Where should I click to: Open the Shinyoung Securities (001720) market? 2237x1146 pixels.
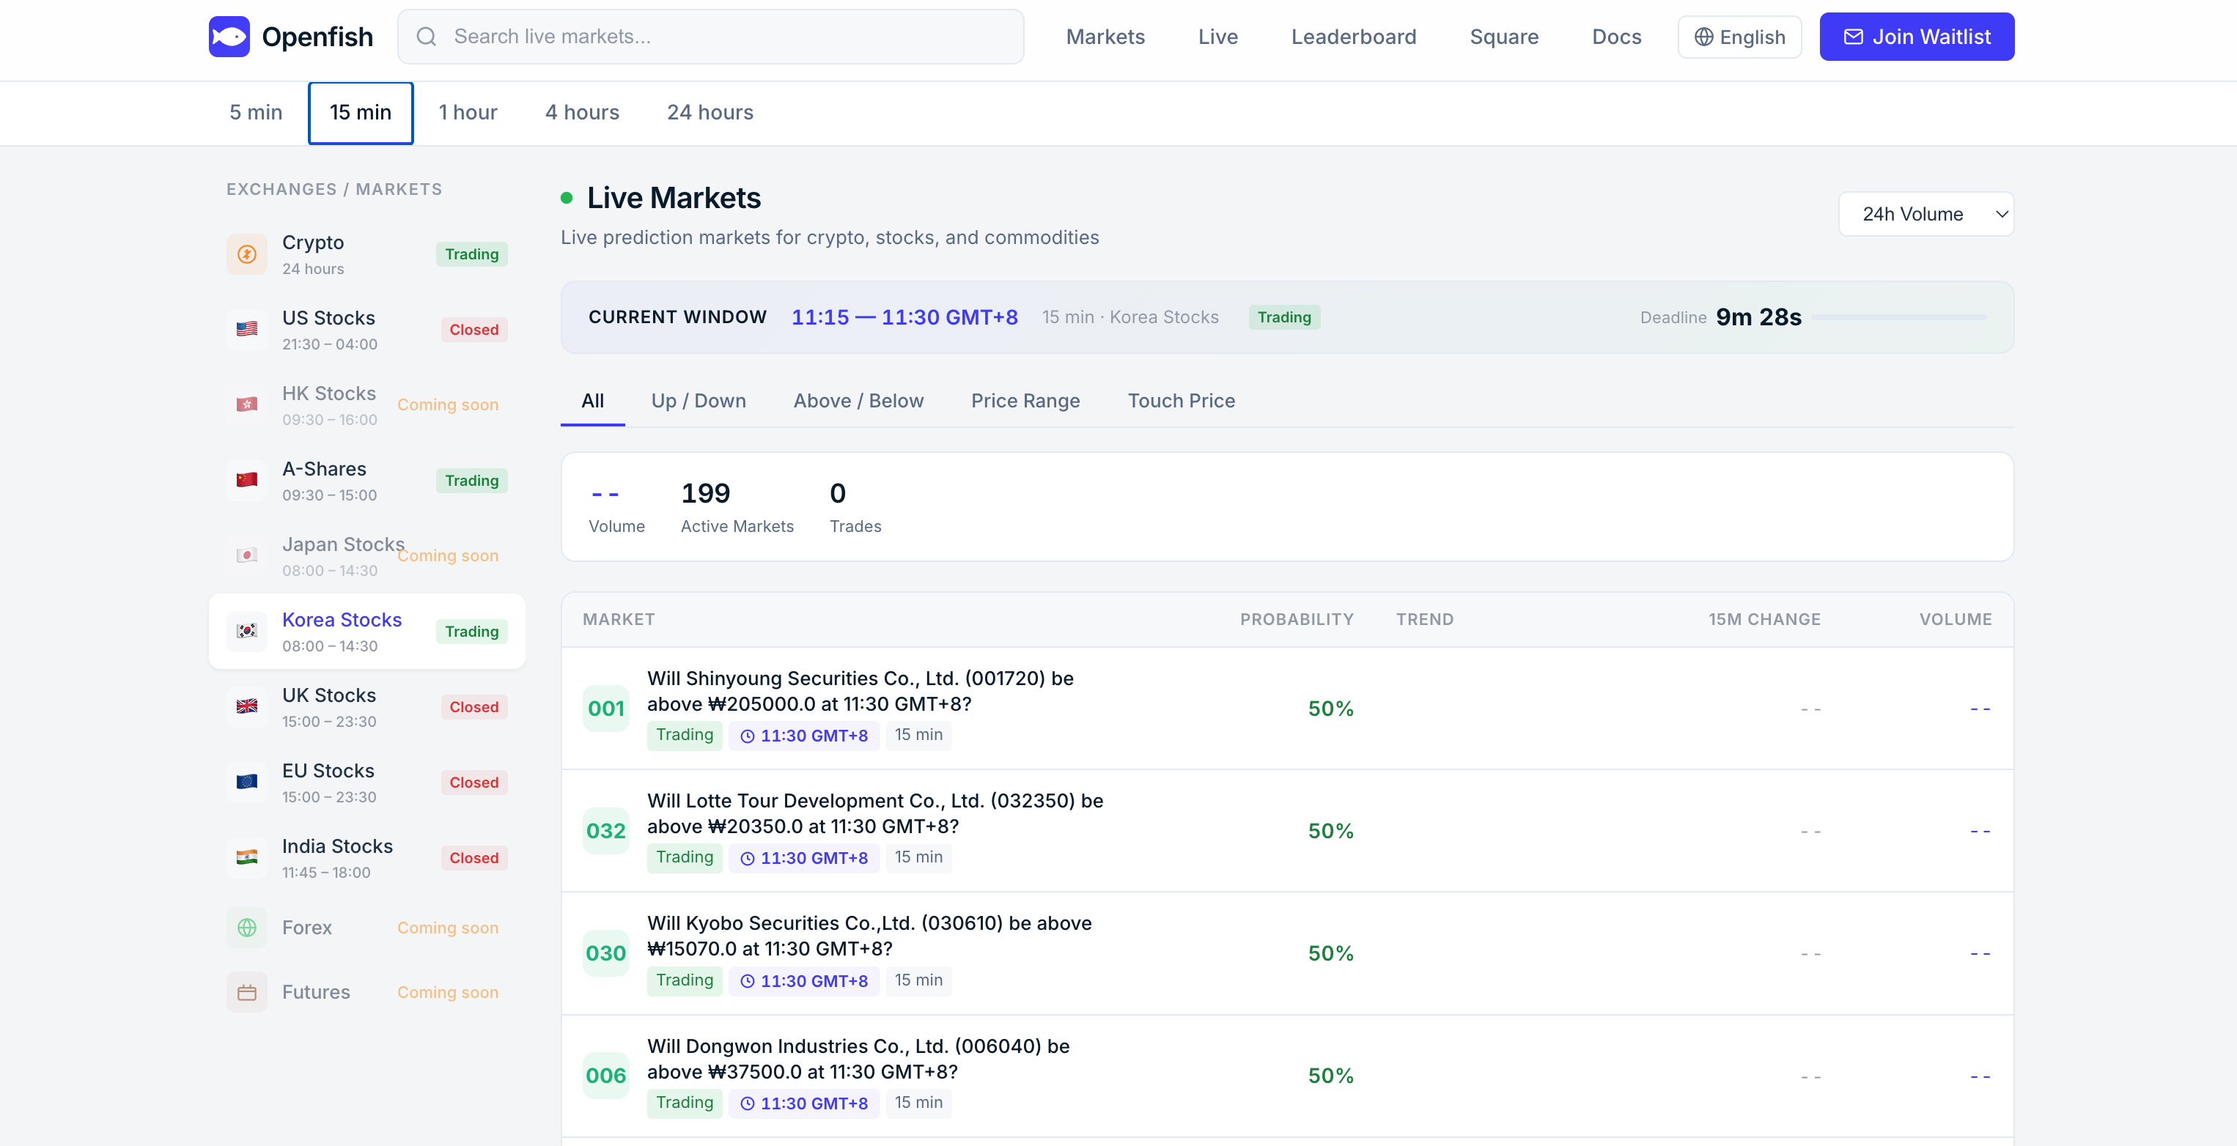point(1287,709)
